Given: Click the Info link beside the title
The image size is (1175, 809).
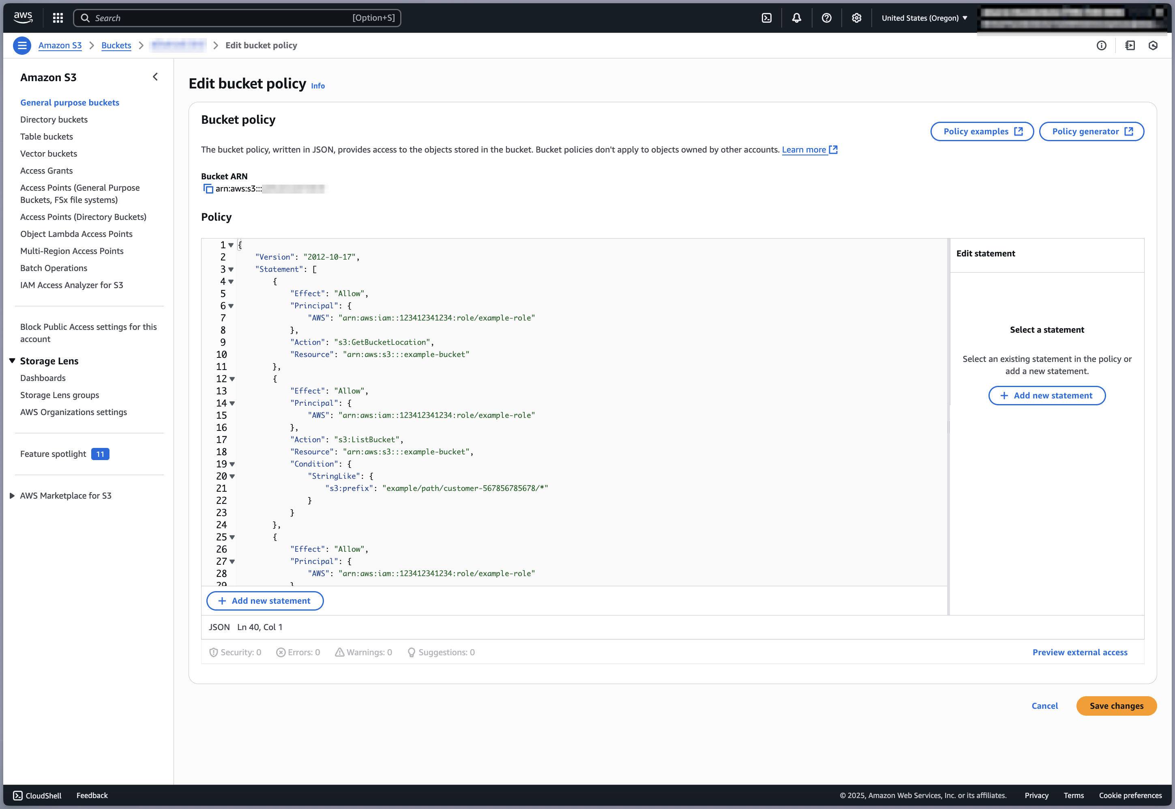Looking at the screenshot, I should tap(318, 86).
